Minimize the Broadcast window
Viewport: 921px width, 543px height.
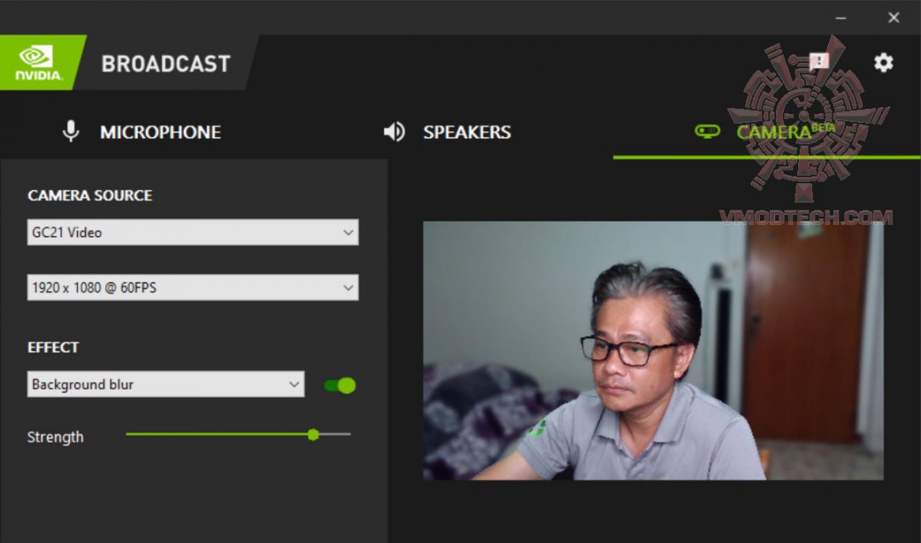tap(841, 18)
